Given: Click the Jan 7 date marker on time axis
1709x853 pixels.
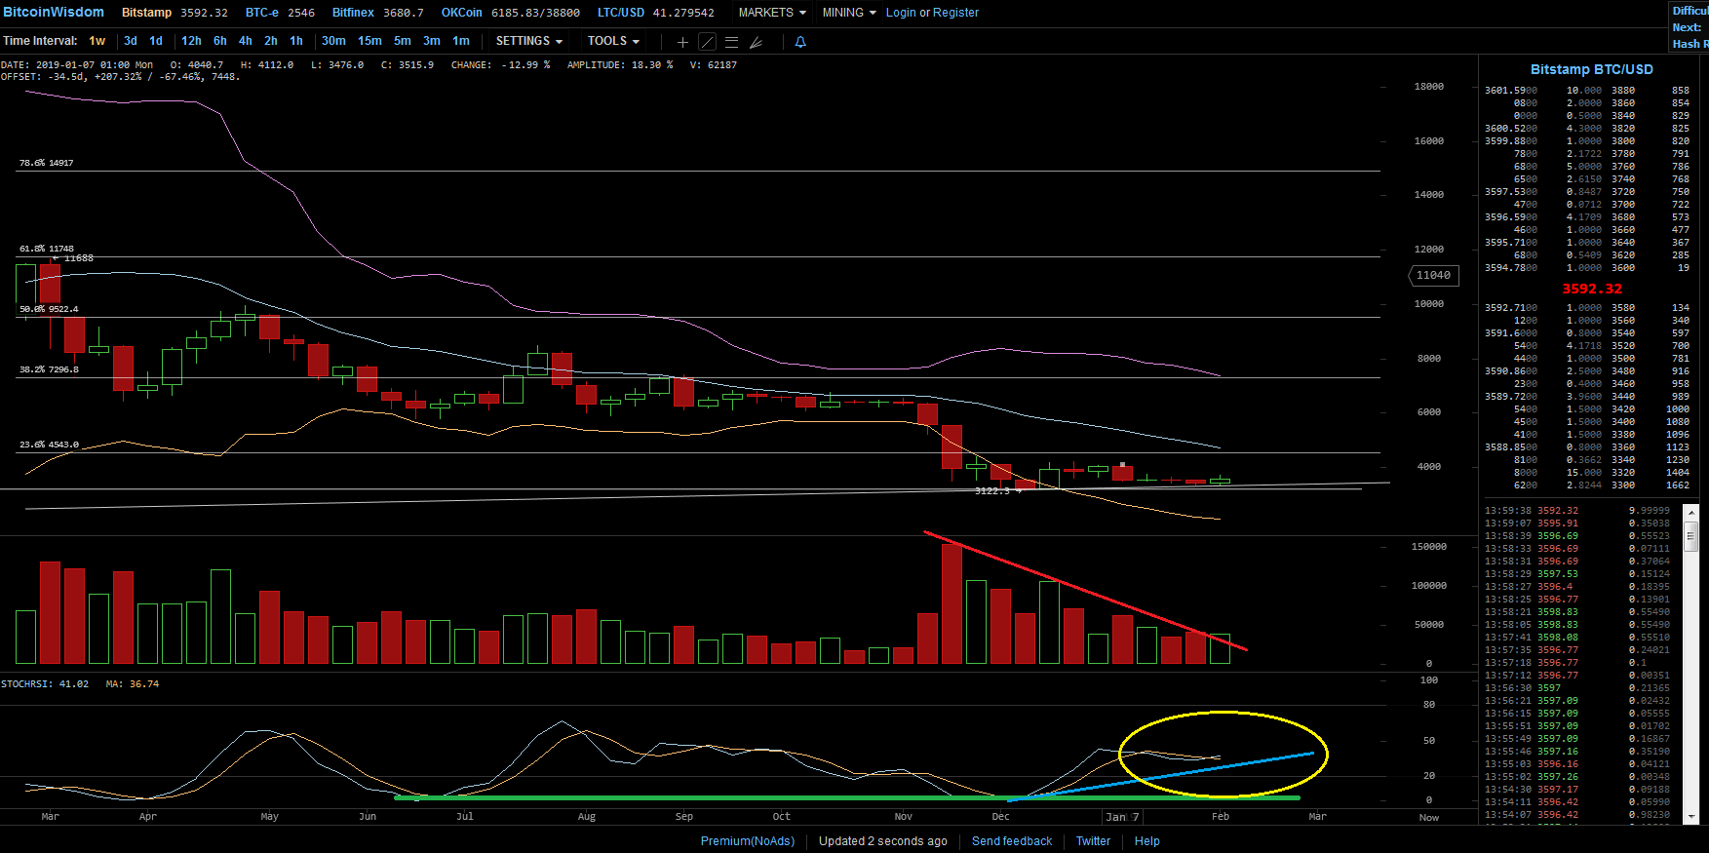Looking at the screenshot, I should [x=1122, y=817].
